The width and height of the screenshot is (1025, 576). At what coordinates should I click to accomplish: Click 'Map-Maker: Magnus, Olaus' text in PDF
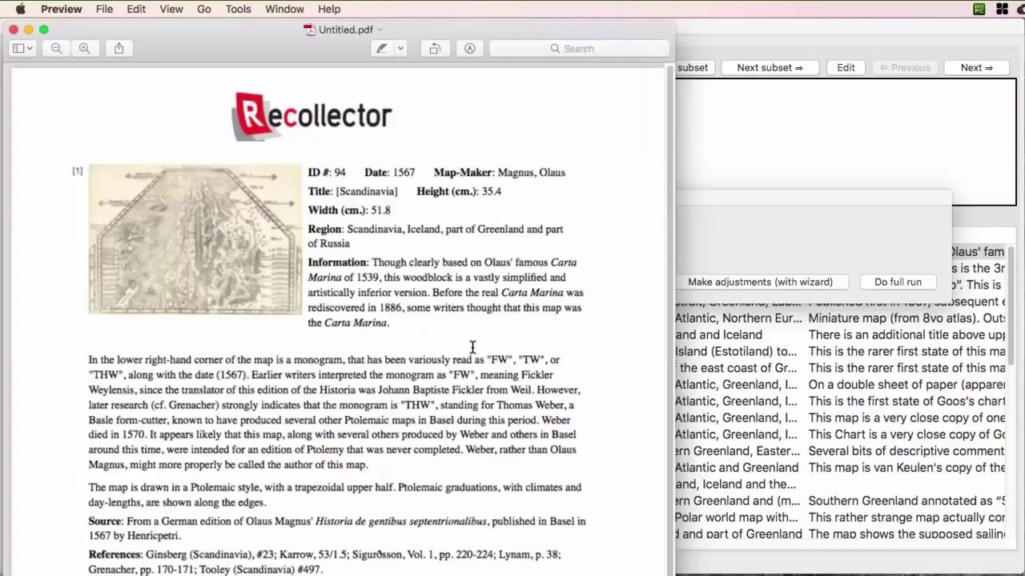click(500, 172)
